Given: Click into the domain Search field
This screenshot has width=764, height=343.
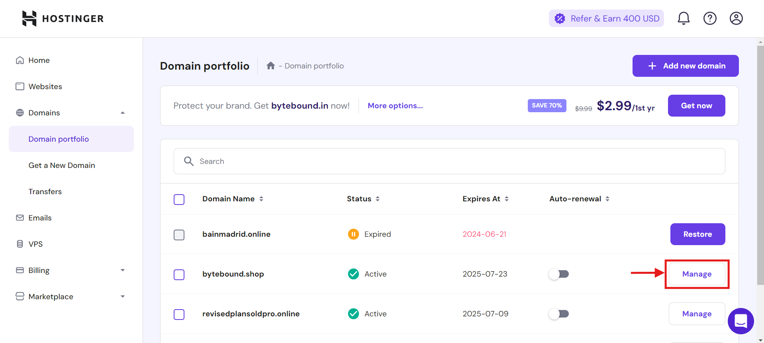Looking at the screenshot, I should [449, 161].
